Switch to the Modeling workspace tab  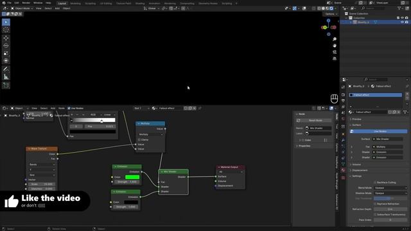coord(76,3)
